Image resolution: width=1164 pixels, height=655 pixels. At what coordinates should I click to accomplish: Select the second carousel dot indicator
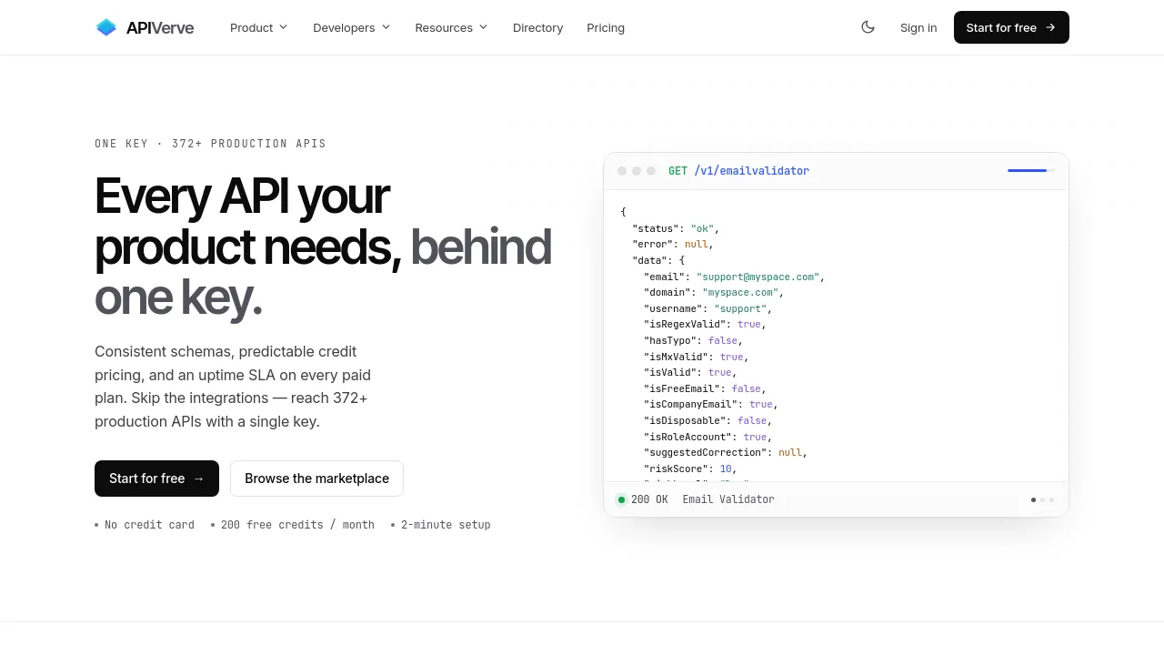(1042, 499)
